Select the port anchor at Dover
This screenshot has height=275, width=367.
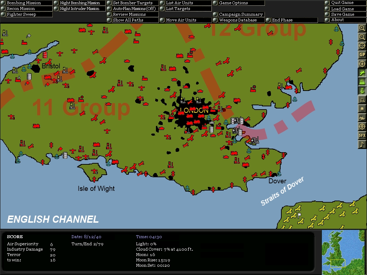tap(279, 174)
